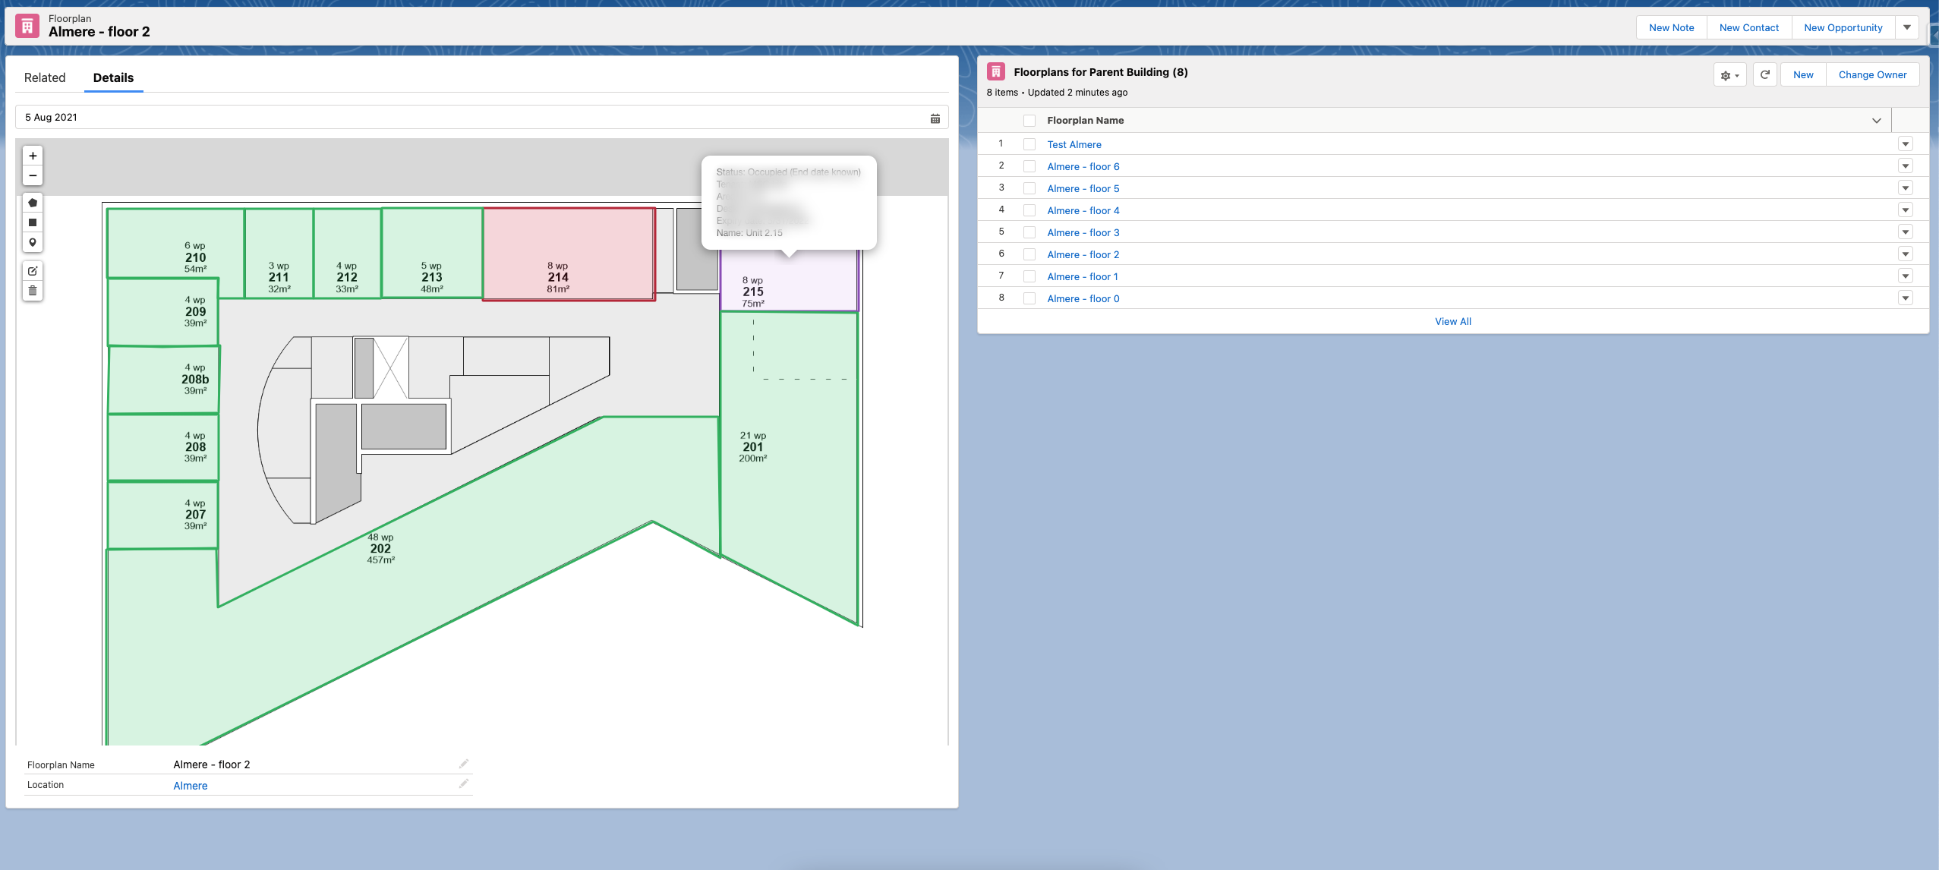Refresh the Floorplans related list

pyautogui.click(x=1765, y=74)
